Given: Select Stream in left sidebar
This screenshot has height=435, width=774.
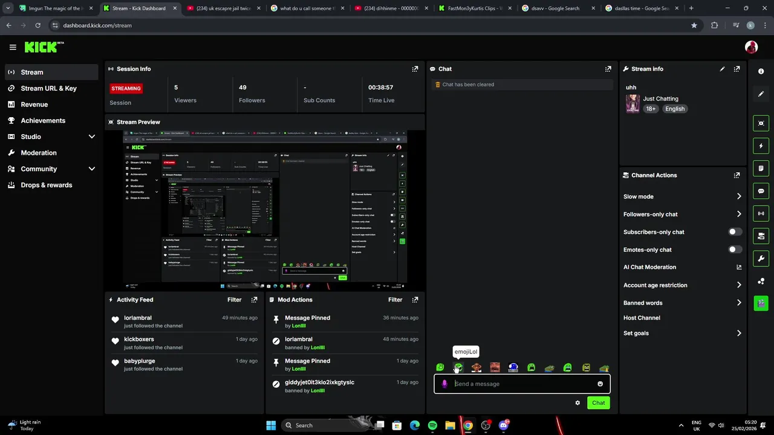Looking at the screenshot, I should click(x=51, y=72).
